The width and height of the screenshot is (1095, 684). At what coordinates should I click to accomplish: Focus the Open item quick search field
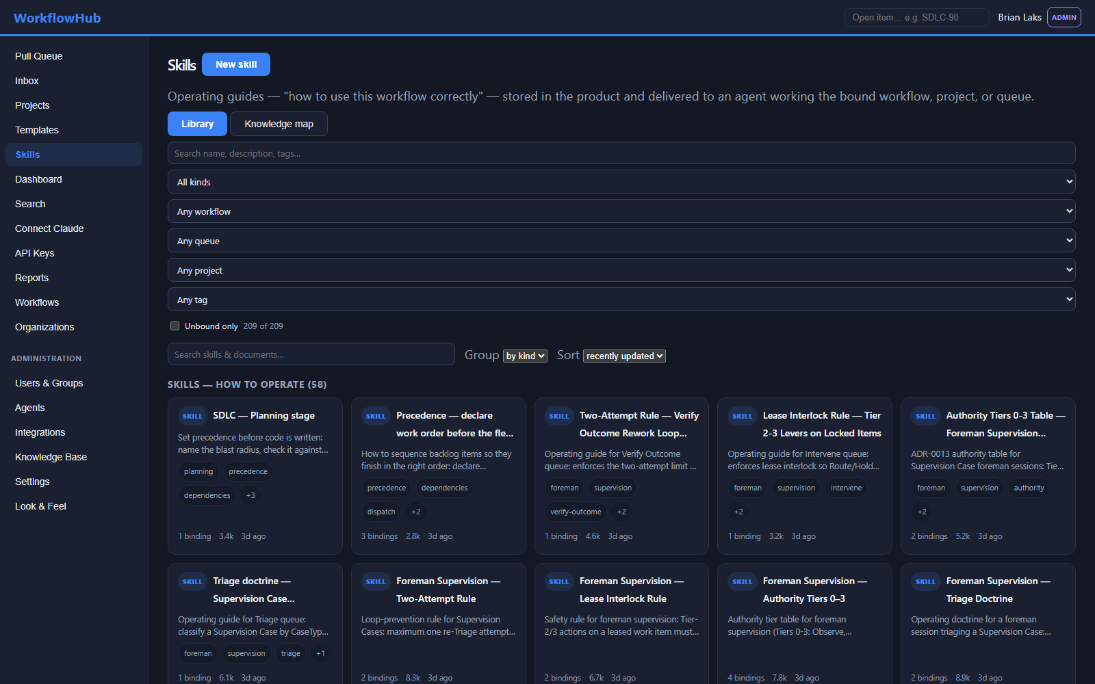(916, 17)
